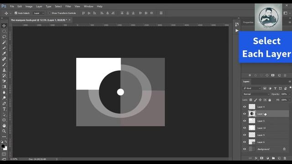Open the Normal blend mode dropdown
292x164 pixels.
256,94
